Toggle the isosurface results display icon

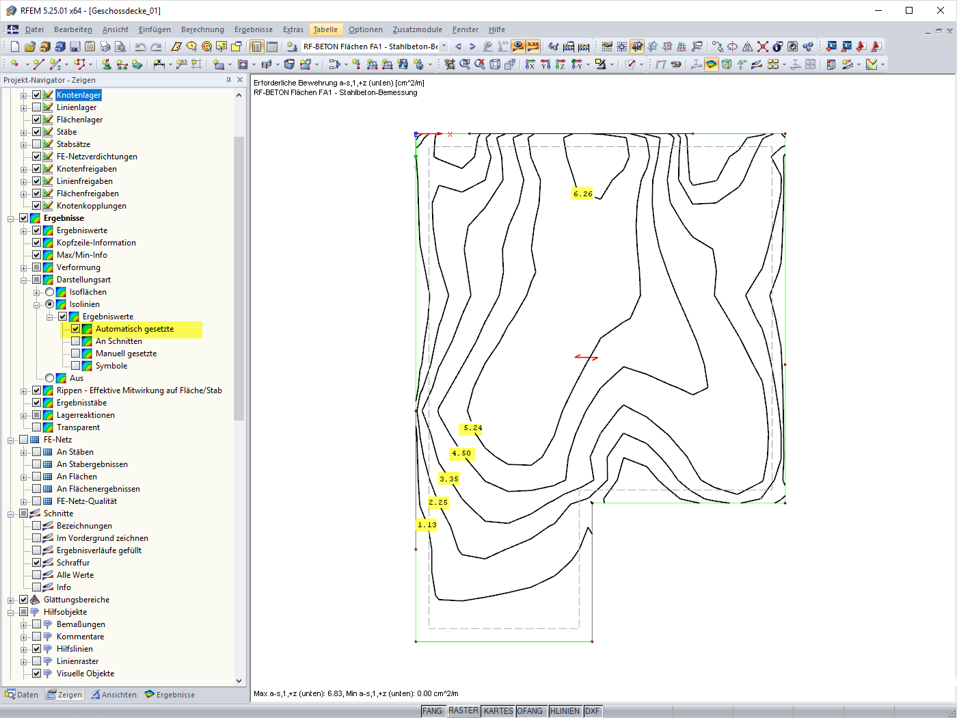click(712, 64)
